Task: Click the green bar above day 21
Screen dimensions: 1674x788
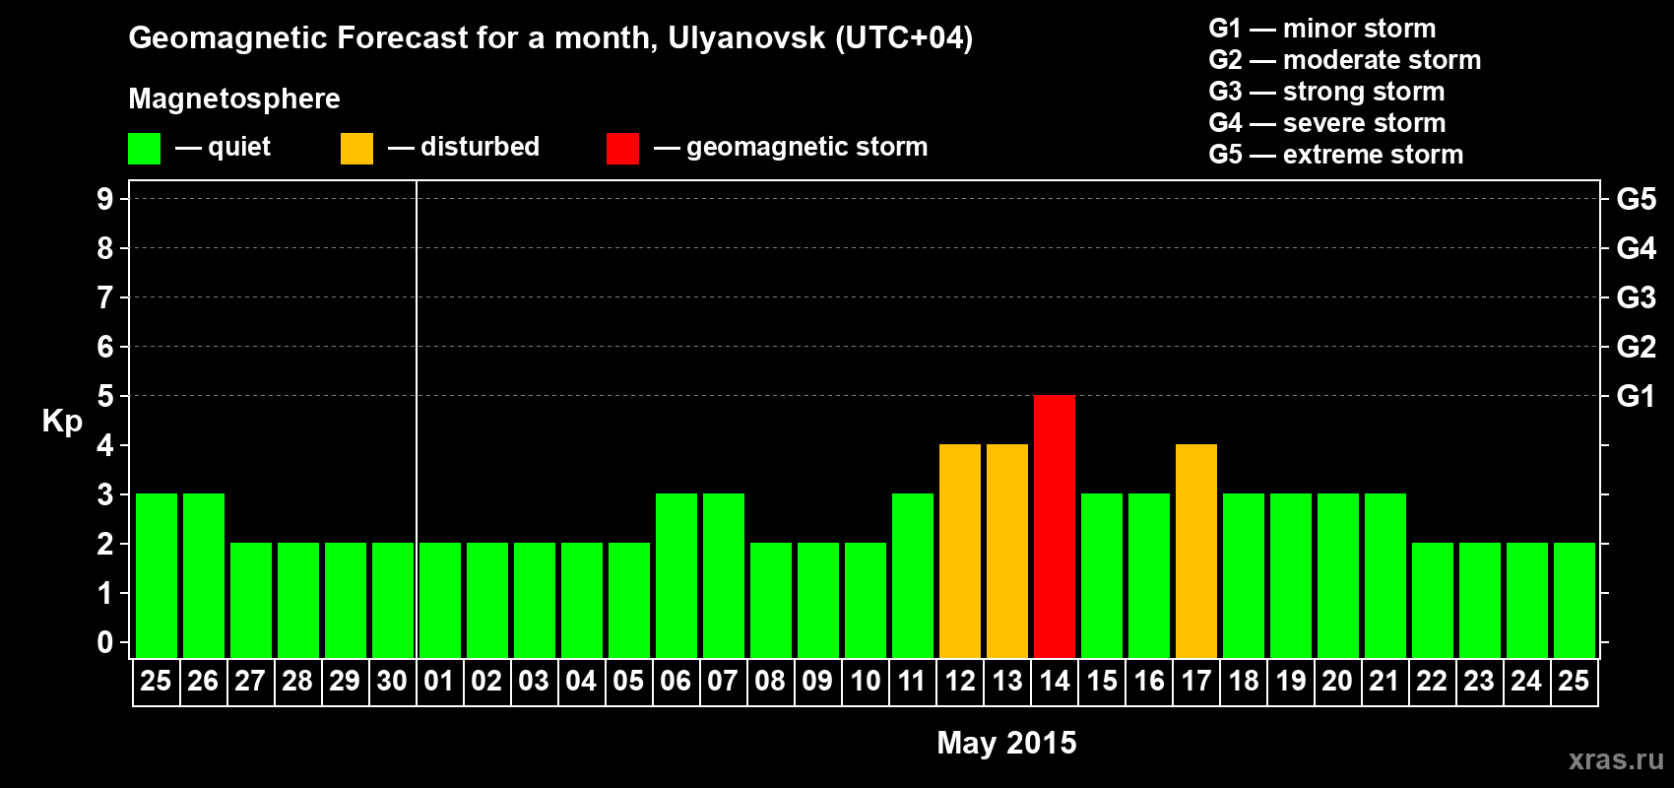Action: click(x=1385, y=576)
